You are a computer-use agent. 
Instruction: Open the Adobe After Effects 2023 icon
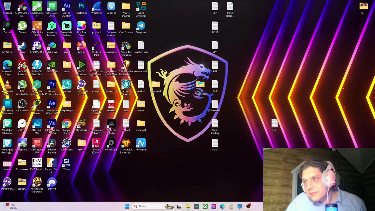[52, 107]
